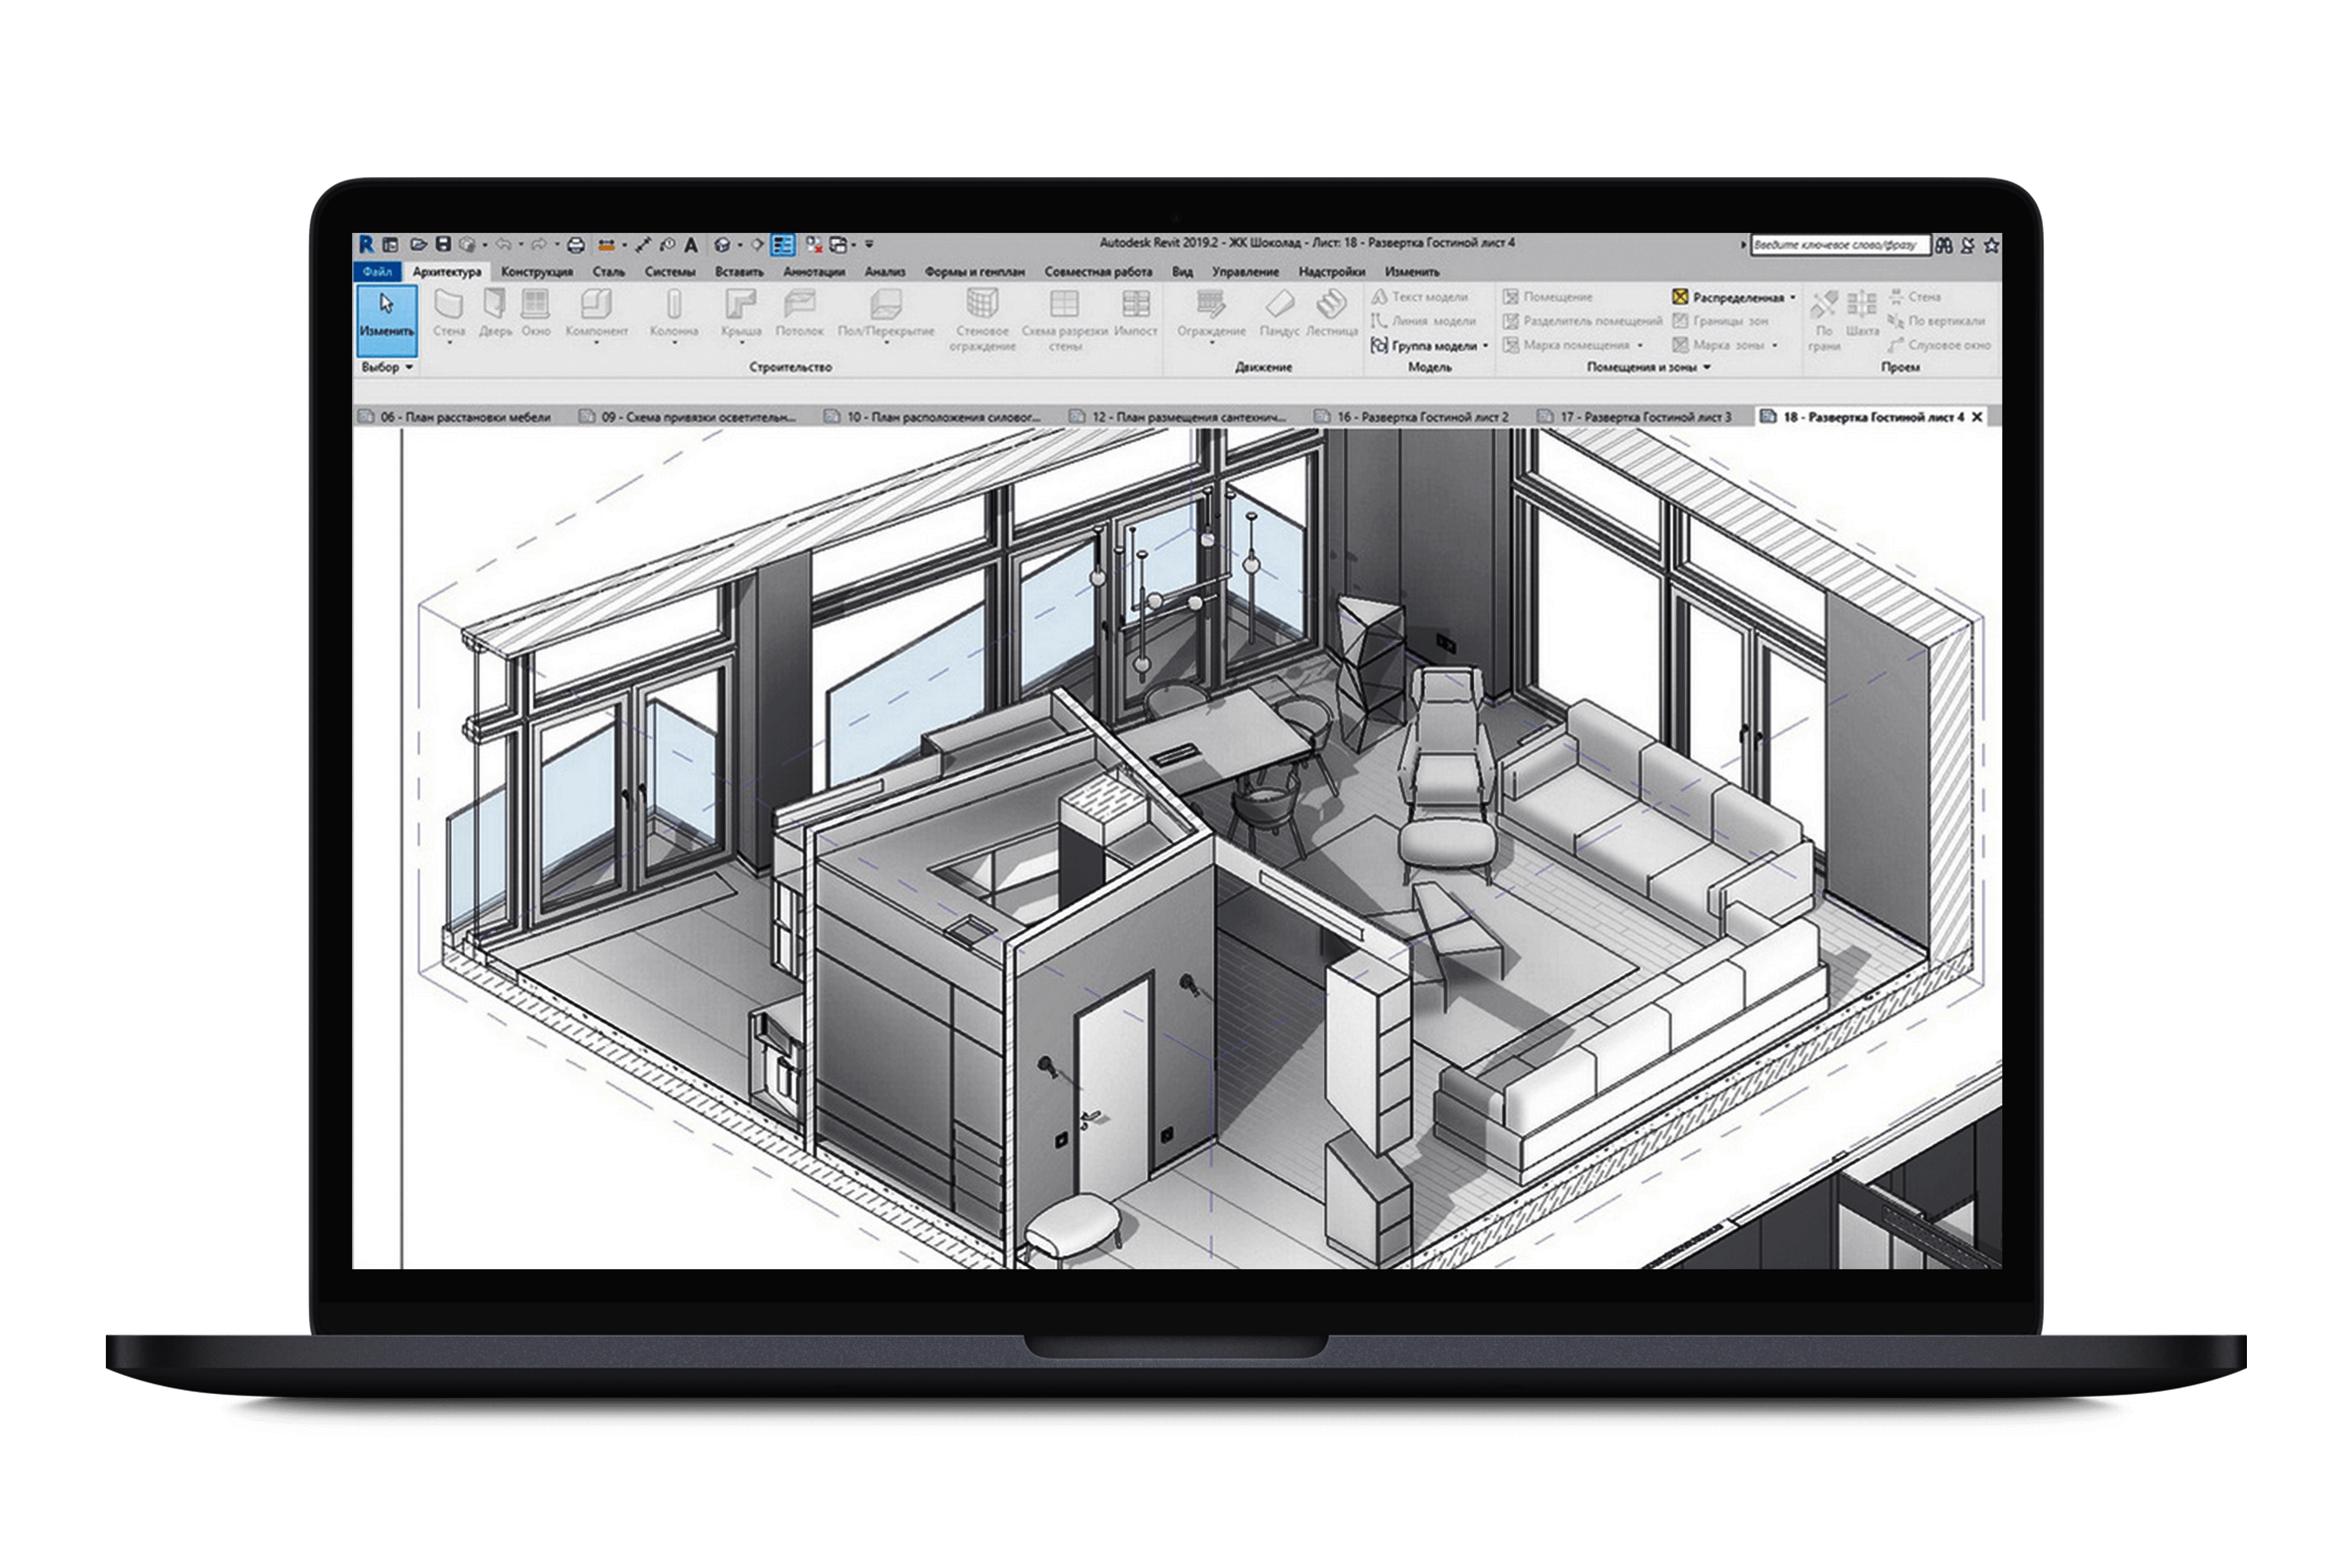The image size is (2352, 1568).
Task: Switch to the Конструкция ribbon tab
Action: coord(537,271)
